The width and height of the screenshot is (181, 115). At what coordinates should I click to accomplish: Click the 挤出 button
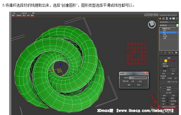click(x=164, y=98)
